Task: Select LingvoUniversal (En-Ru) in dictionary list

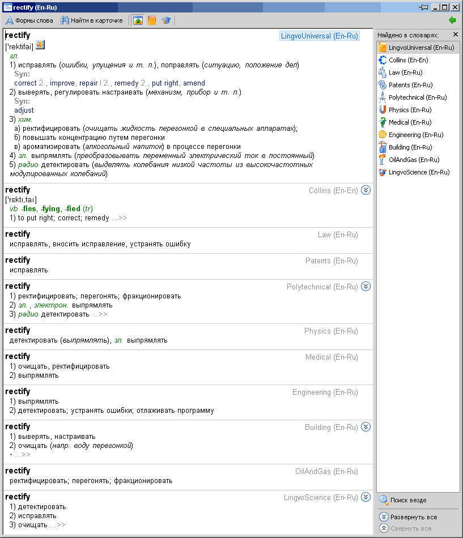Action: 418,48
